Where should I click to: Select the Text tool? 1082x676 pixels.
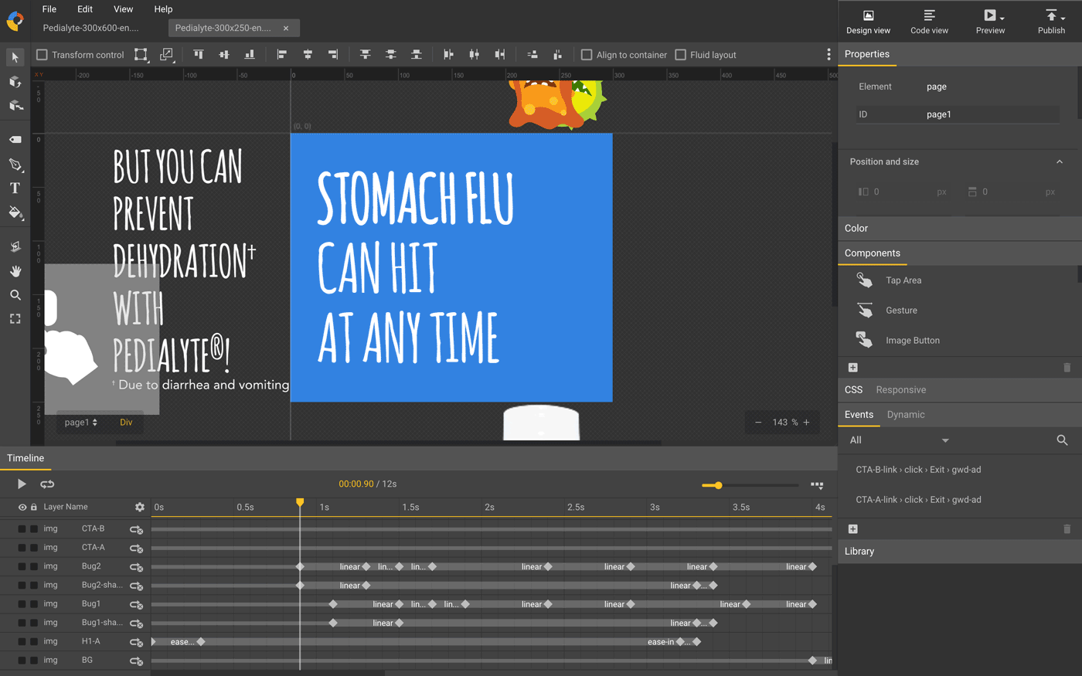click(15, 188)
